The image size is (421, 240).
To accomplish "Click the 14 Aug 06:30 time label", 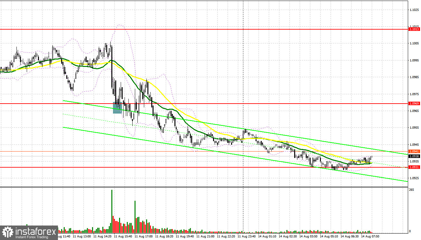I will tap(350, 236).
